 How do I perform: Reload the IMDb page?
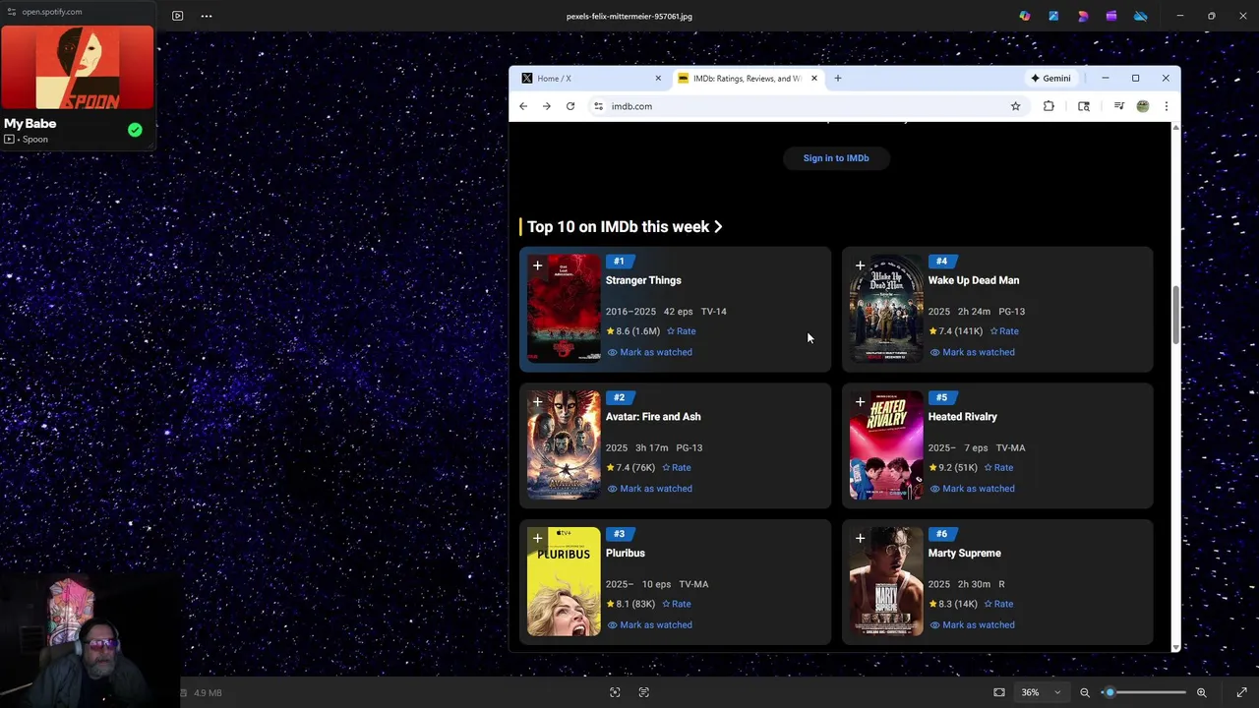570,106
